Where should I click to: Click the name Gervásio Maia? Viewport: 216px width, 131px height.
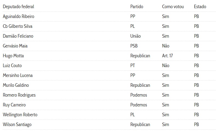click(x=15, y=46)
